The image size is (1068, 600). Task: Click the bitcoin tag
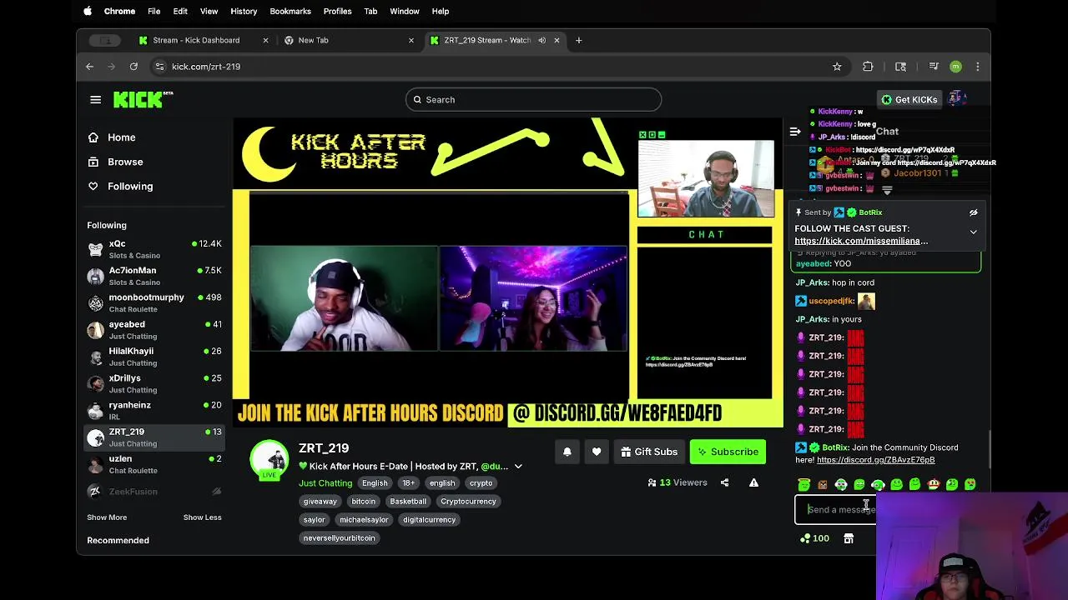point(363,502)
